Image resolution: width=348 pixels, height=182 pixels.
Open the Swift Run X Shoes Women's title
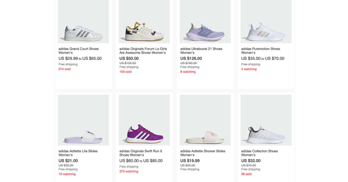(141, 153)
